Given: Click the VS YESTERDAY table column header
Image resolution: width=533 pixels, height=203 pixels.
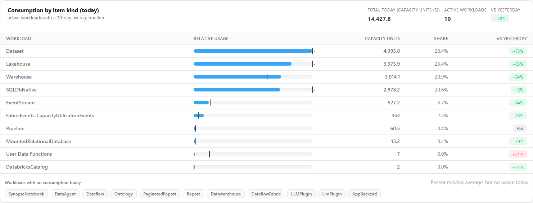Looking at the screenshot, I should point(511,39).
